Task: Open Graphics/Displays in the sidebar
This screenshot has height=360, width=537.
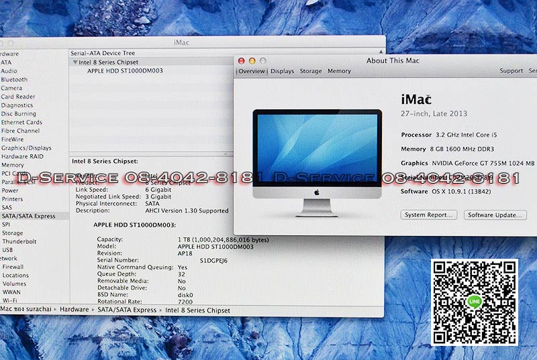Action: point(26,147)
